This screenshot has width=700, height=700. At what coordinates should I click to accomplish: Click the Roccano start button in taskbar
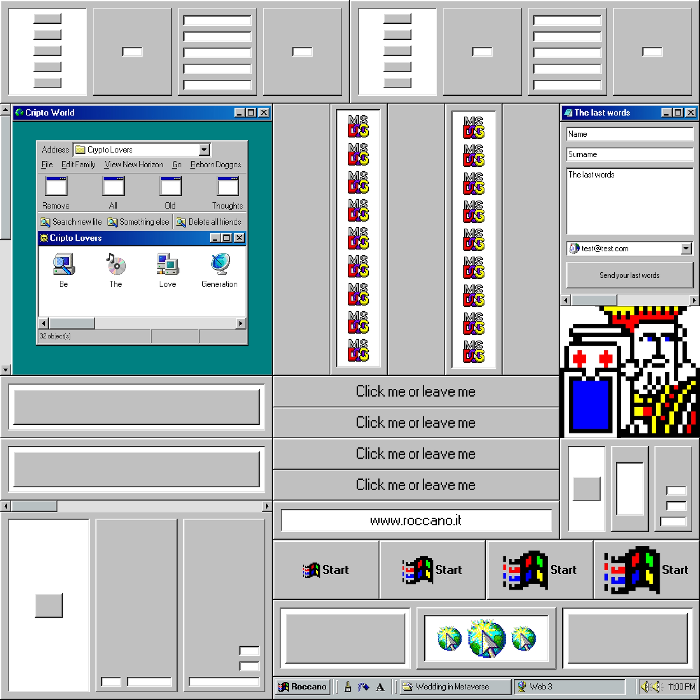tap(302, 687)
